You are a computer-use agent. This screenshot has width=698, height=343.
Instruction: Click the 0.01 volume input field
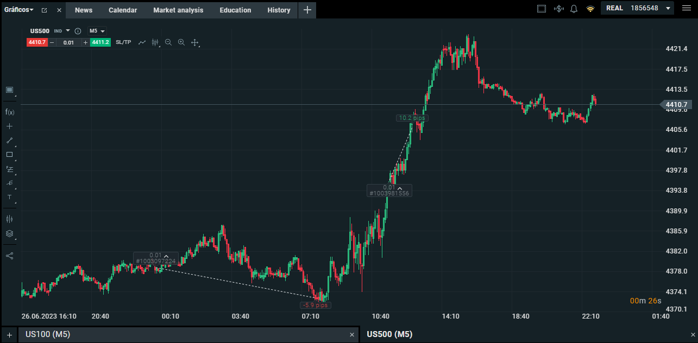pyautogui.click(x=68, y=42)
